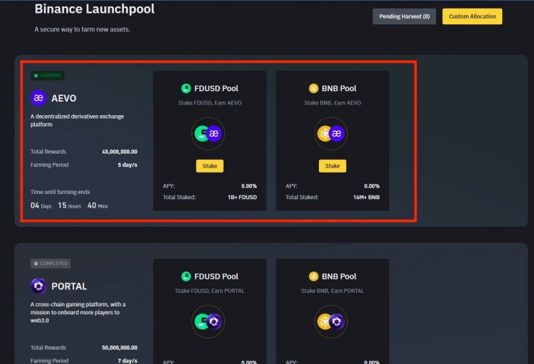Click the PORTAL FDUSD Pool title
This screenshot has height=364, width=534.
pos(216,277)
